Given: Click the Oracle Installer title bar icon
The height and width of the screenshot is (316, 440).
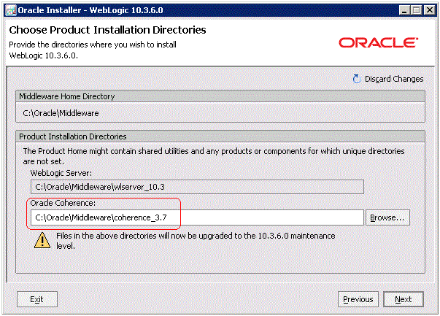Looking at the screenshot, I should pyautogui.click(x=11, y=11).
